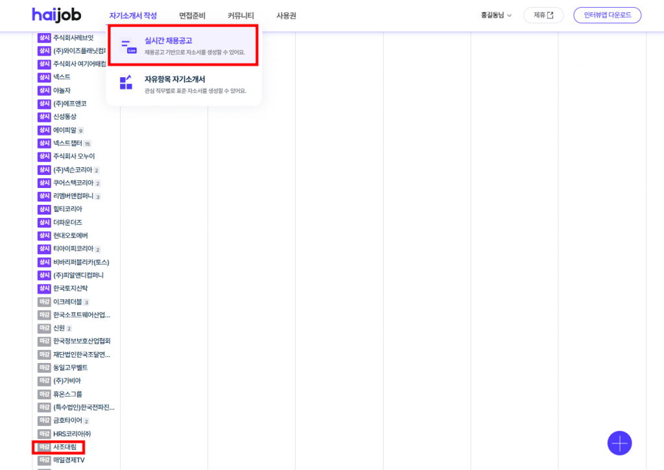This screenshot has height=470, width=664.
Task: Open the closed HRS코리아㈜ listing
Action: click(x=72, y=434)
